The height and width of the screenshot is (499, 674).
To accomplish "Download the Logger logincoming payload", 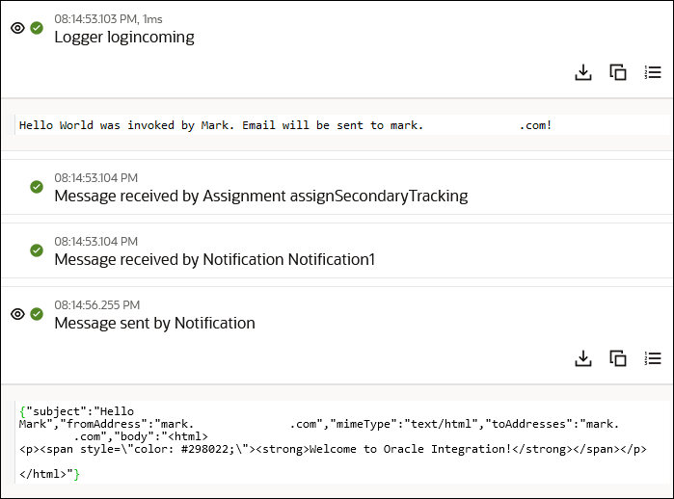I will [582, 72].
